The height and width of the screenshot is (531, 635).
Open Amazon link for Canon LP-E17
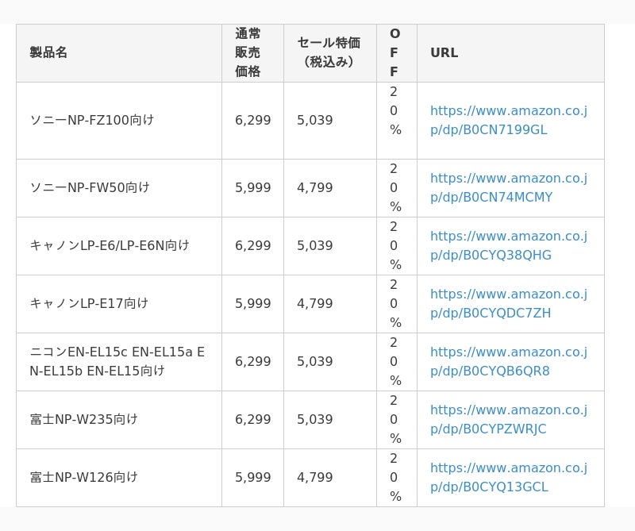(x=509, y=303)
